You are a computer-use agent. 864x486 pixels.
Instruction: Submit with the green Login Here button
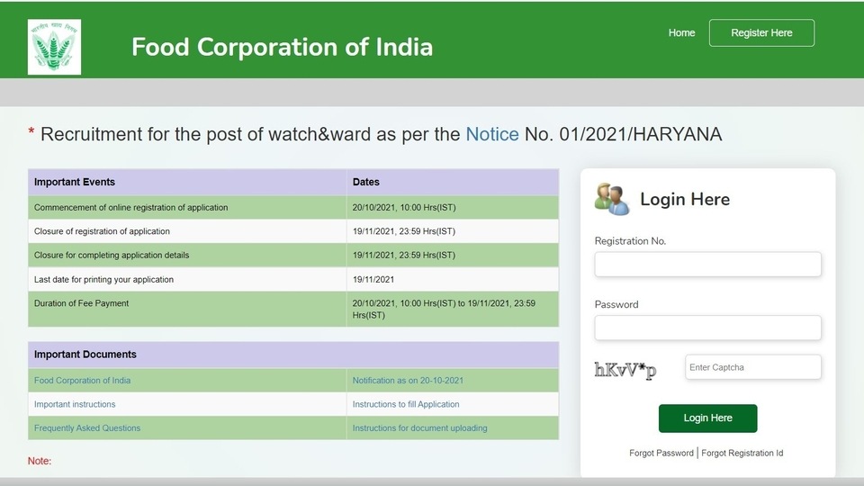pyautogui.click(x=707, y=418)
